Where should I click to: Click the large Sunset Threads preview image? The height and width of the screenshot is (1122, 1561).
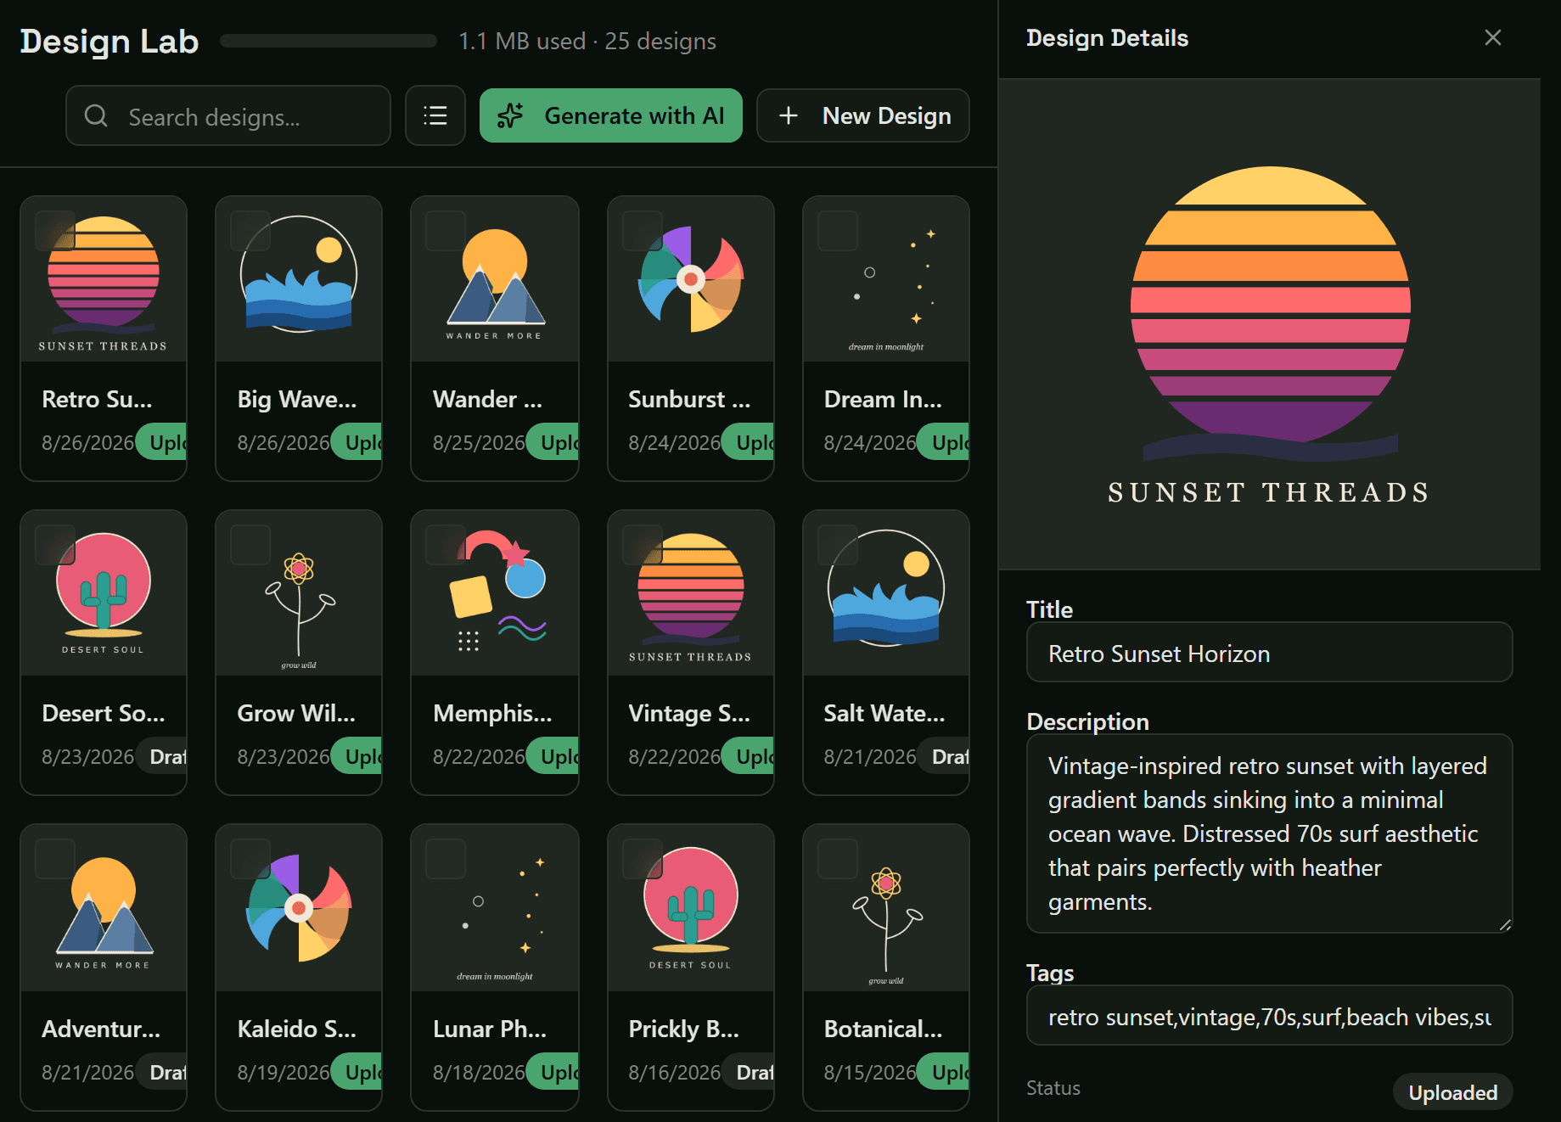click(1270, 324)
